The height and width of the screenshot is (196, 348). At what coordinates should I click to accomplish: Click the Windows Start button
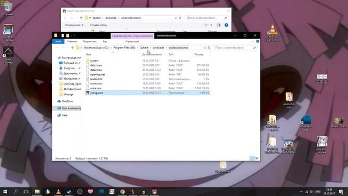[5, 192]
